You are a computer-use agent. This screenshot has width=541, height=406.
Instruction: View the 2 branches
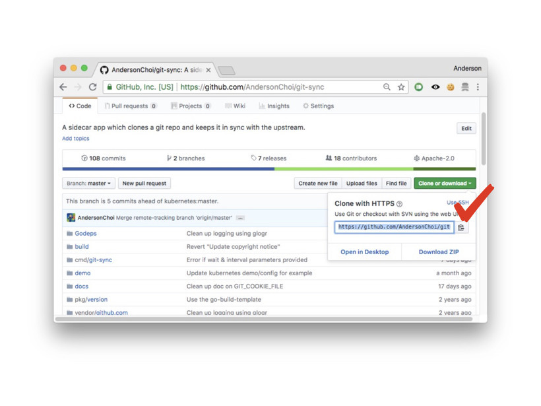coord(185,158)
